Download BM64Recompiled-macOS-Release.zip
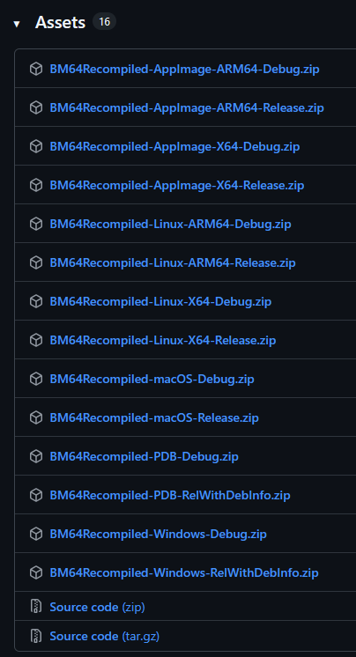Image resolution: width=356 pixels, height=657 pixels. point(154,417)
